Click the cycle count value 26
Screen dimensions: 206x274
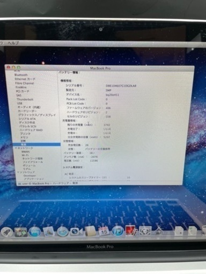point(87,145)
